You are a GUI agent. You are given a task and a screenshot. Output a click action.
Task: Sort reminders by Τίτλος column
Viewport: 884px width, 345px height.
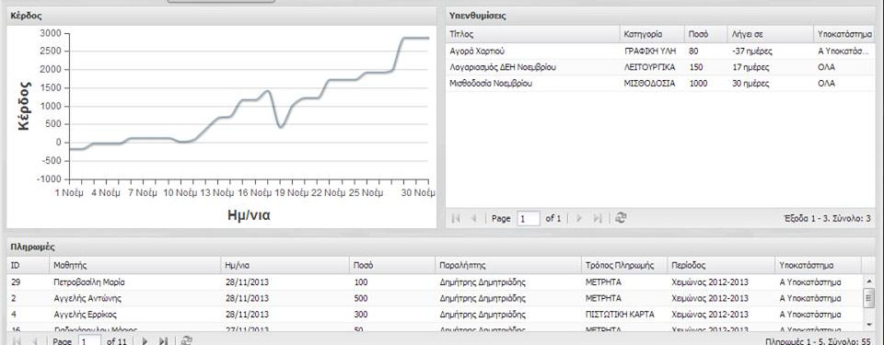point(533,34)
